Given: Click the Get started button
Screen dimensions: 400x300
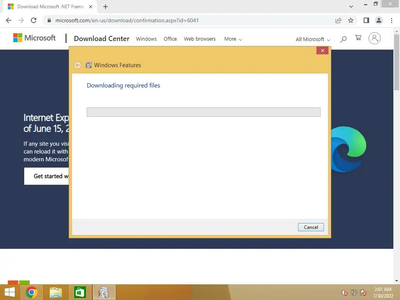Looking at the screenshot, I should (x=46, y=176).
